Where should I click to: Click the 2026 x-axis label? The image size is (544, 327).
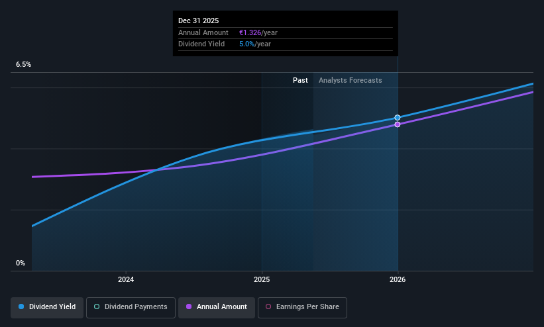point(398,279)
